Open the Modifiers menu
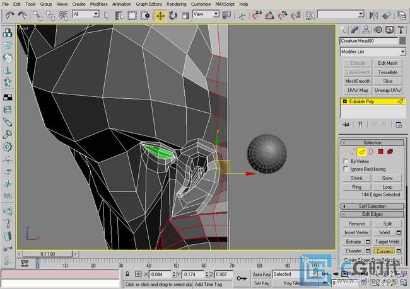Image resolution: width=410 pixels, height=289 pixels. [x=98, y=4]
